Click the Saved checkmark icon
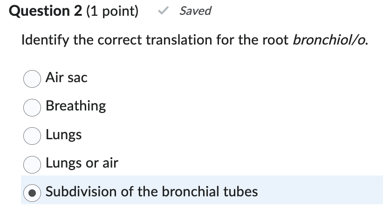The height and width of the screenshot is (220, 383). 163,11
